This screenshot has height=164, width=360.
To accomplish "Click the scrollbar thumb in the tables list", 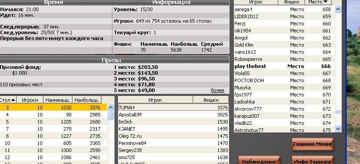I will (x=110, y=115).
